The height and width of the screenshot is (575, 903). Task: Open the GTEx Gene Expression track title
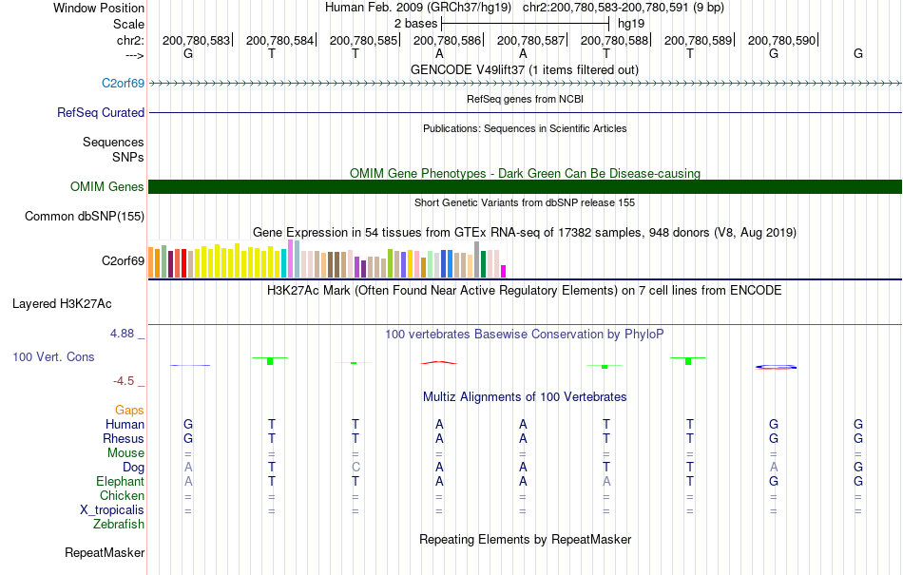click(x=525, y=233)
